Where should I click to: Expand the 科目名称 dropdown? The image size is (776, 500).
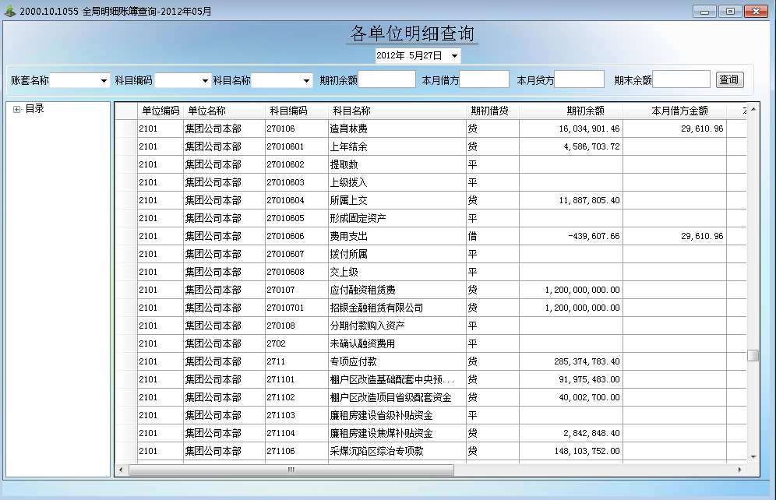(x=307, y=80)
